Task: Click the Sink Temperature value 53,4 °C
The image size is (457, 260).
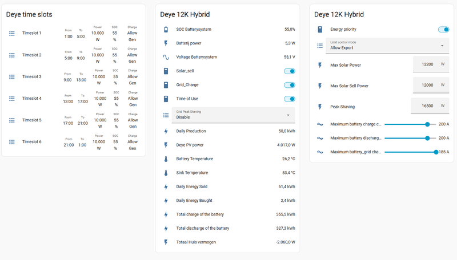Action: (x=288, y=173)
